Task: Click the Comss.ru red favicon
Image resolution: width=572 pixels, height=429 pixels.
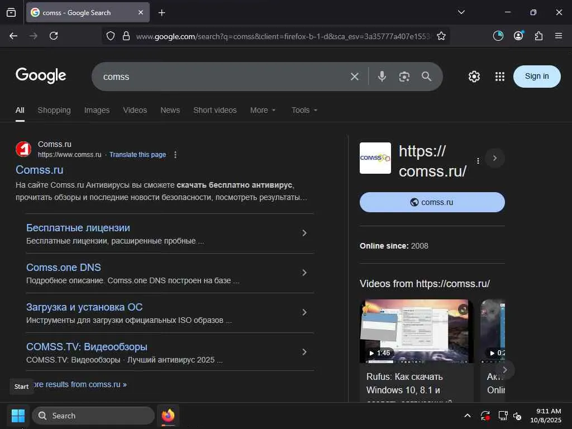Action: click(x=23, y=149)
